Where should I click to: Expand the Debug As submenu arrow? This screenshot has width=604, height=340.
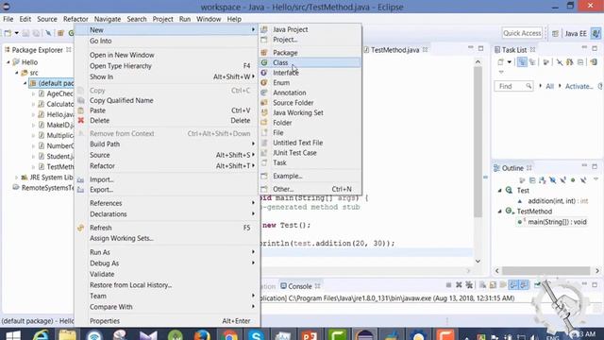coord(253,263)
